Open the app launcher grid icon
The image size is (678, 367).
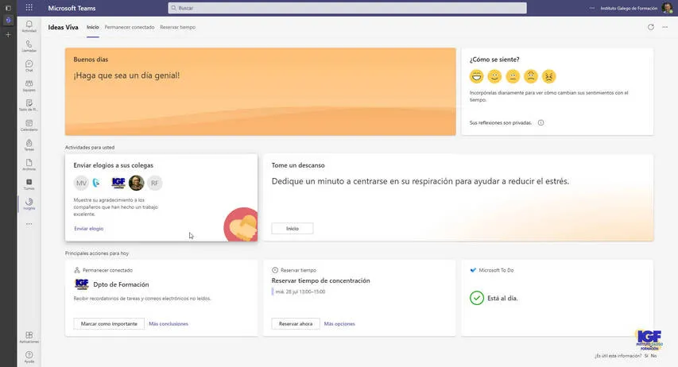click(x=29, y=7)
